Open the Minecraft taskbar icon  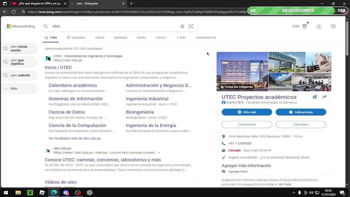[x=30, y=193]
